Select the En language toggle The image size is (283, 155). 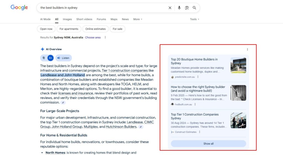[50, 58]
